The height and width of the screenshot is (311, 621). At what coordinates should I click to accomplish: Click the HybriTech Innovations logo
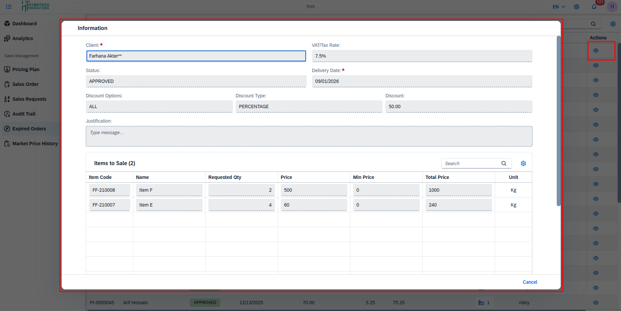tap(35, 6)
